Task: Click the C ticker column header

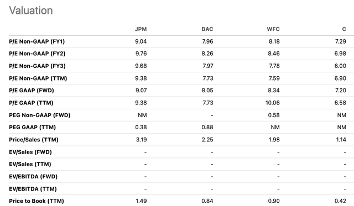Action: tap(344, 29)
